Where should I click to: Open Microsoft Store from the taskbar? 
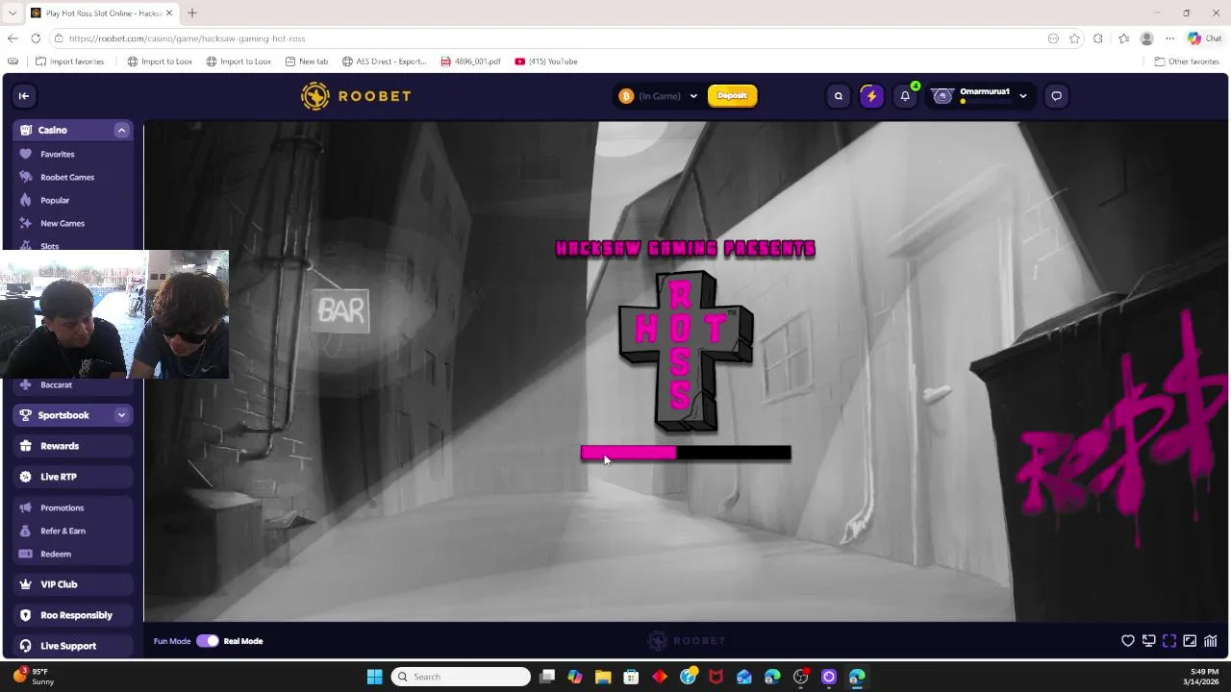coord(631,677)
